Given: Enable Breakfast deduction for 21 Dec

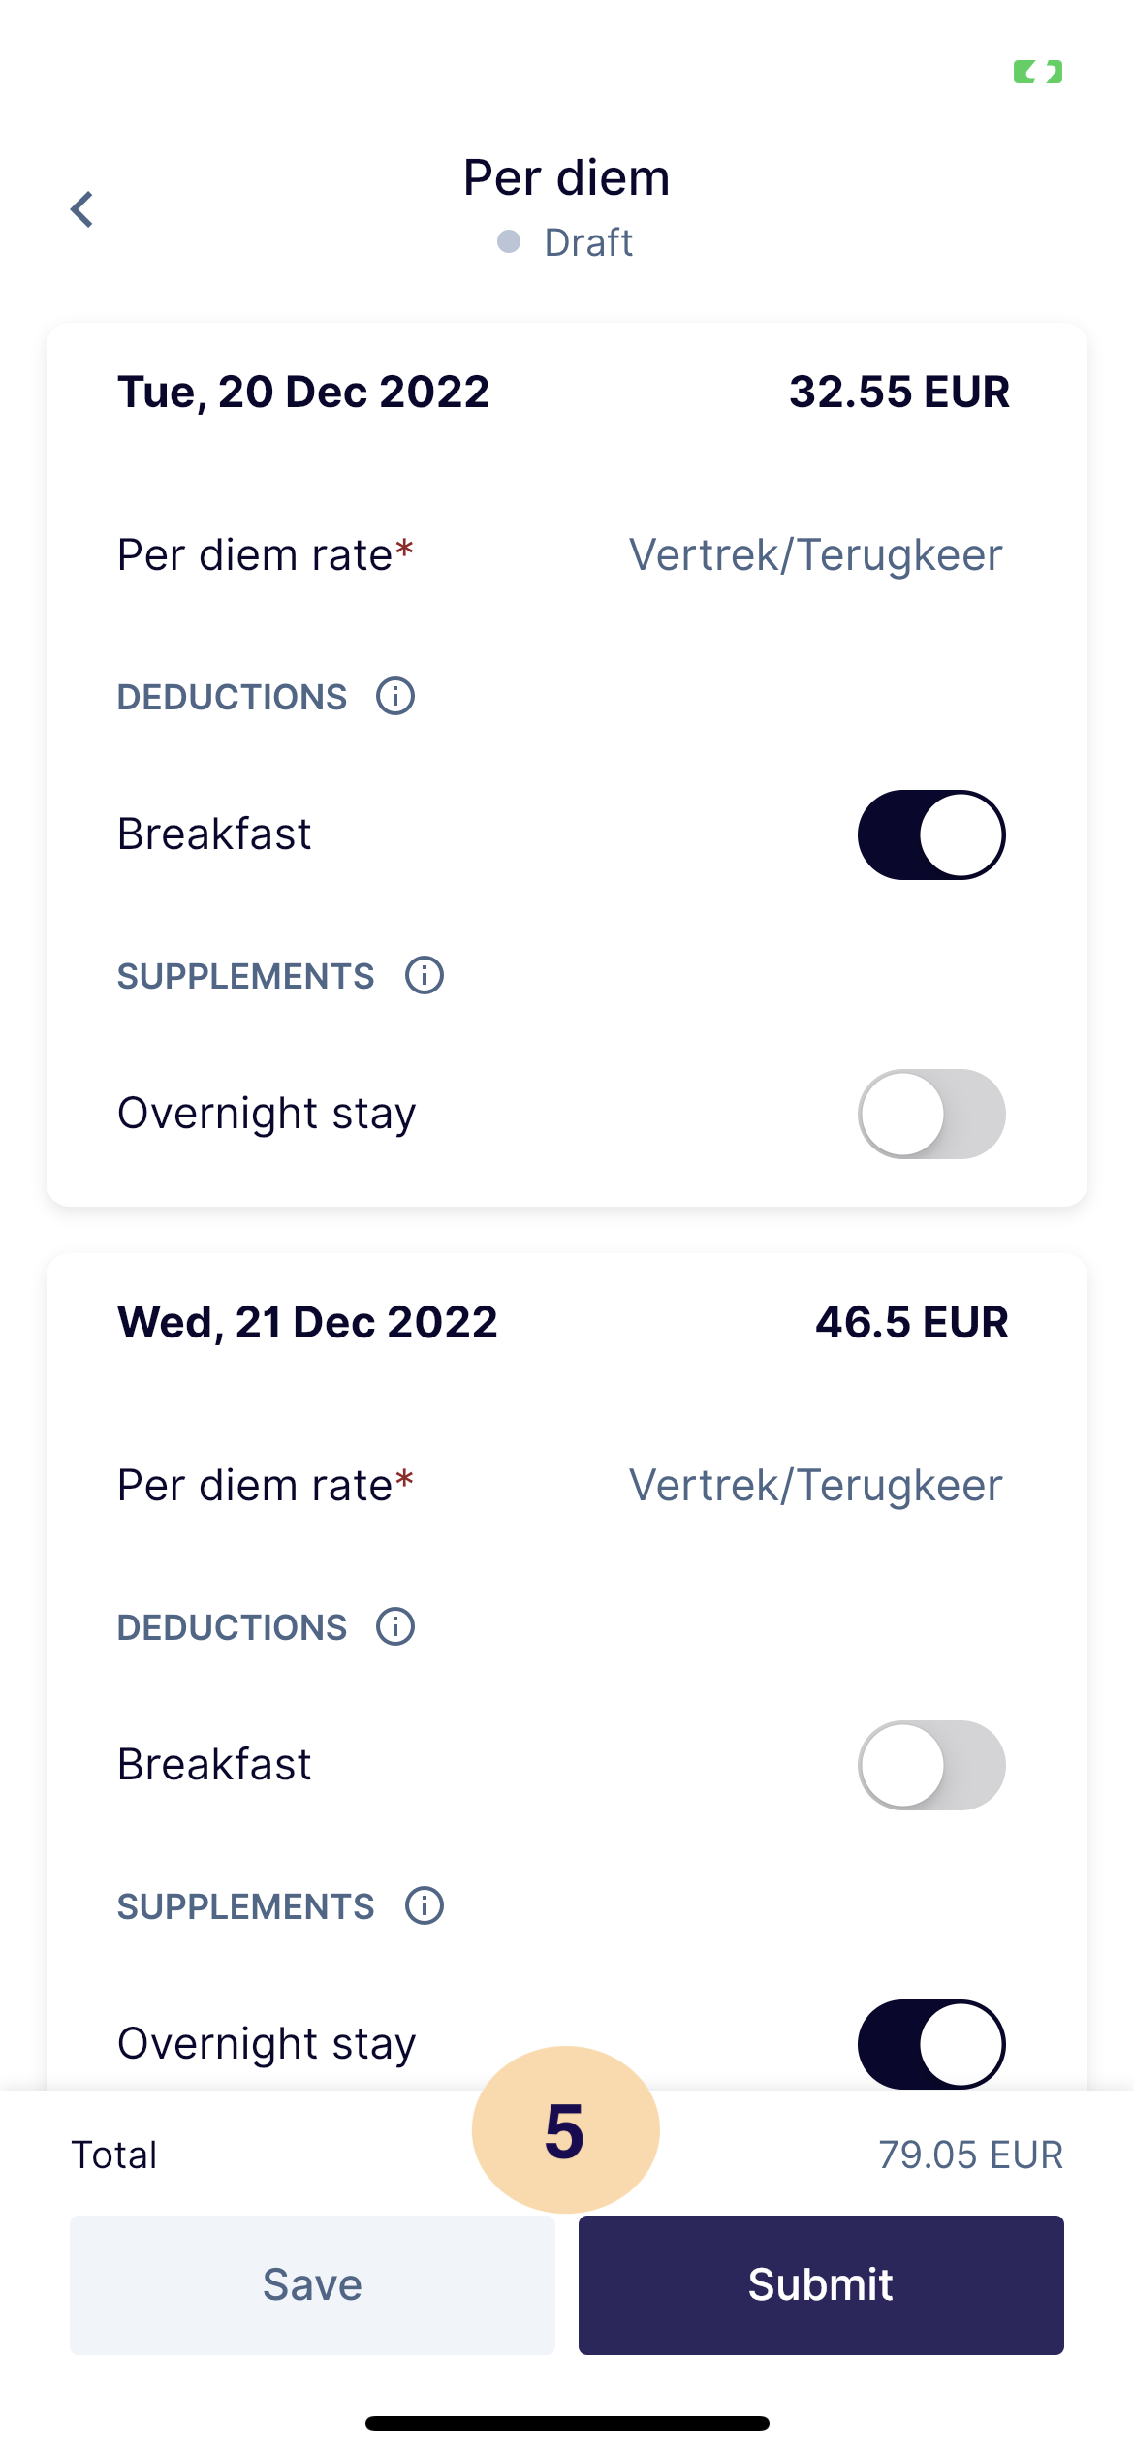Looking at the screenshot, I should [x=931, y=1765].
